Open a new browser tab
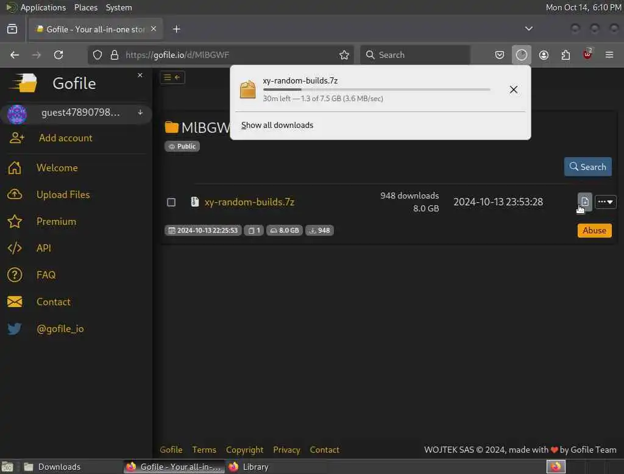 (x=177, y=29)
